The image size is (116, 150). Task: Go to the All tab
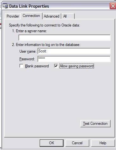point(68,16)
